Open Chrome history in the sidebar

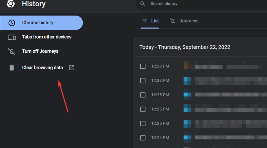38,23
